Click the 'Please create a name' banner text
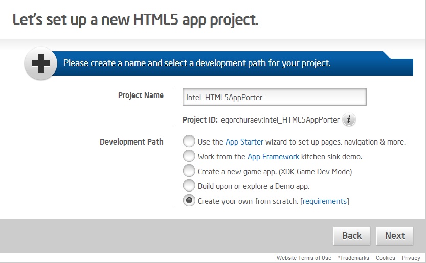This screenshot has height=263, width=426. click(197, 63)
